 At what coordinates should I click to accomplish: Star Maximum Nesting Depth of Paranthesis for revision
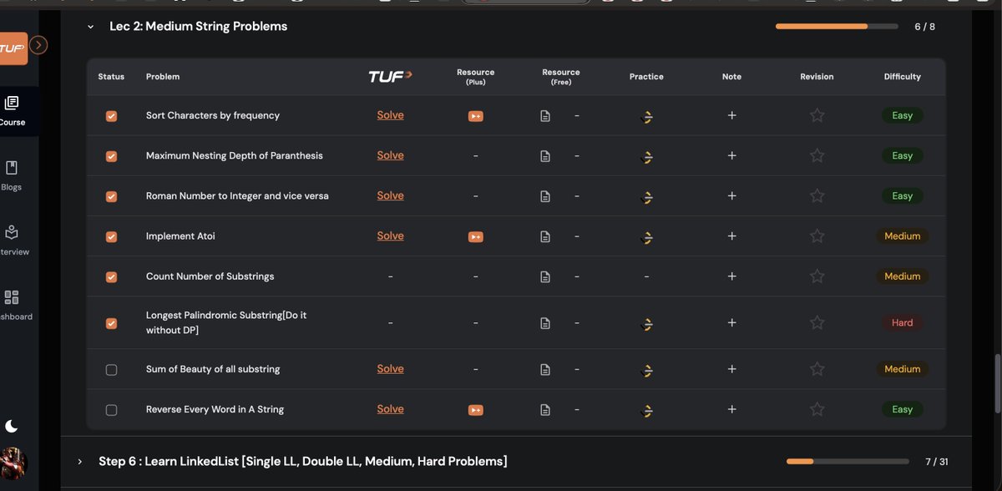817,155
